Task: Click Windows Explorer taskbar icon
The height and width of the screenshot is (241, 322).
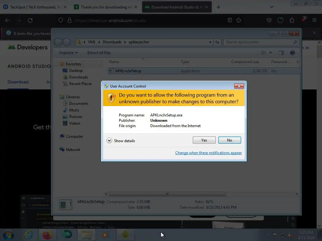Action: (86, 235)
